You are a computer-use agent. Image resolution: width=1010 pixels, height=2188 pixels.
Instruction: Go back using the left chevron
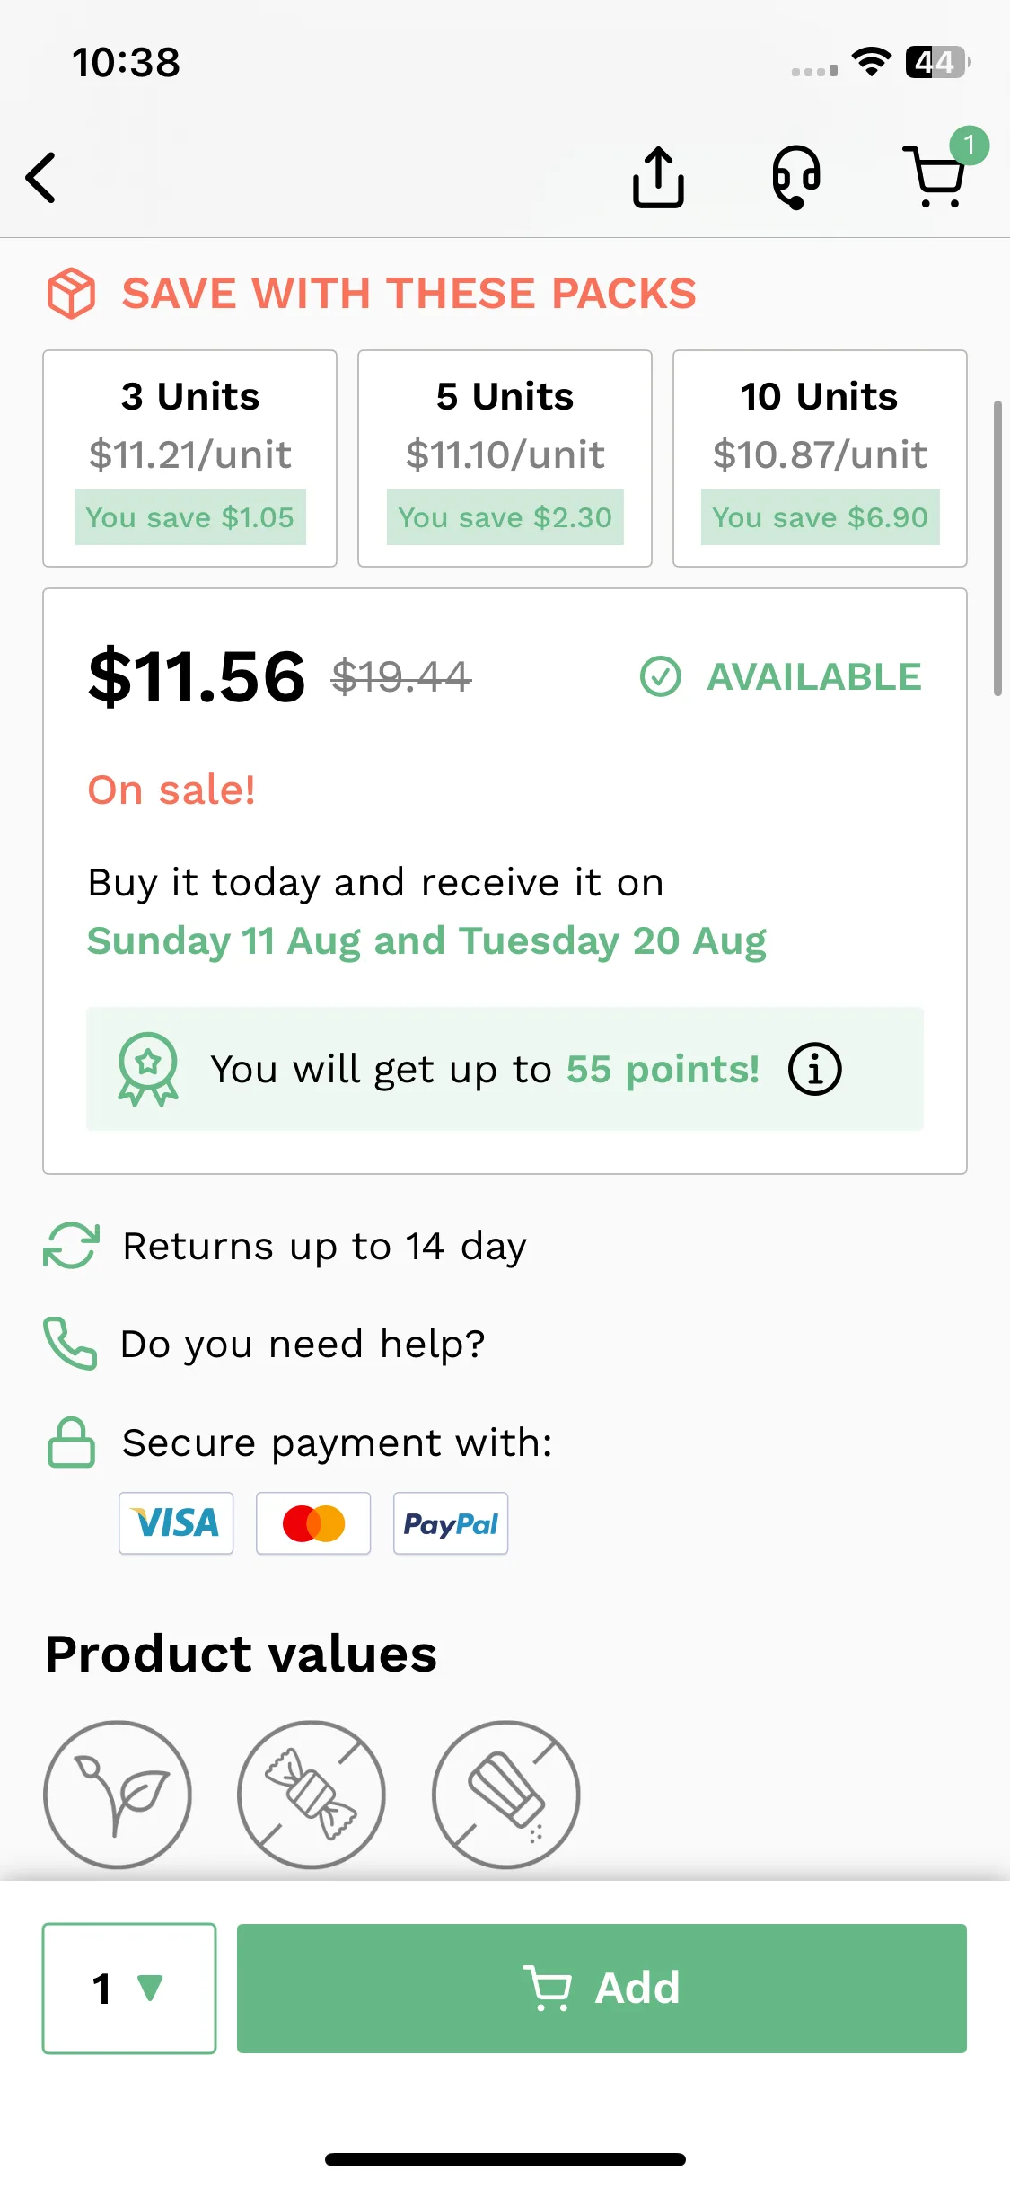click(x=41, y=177)
